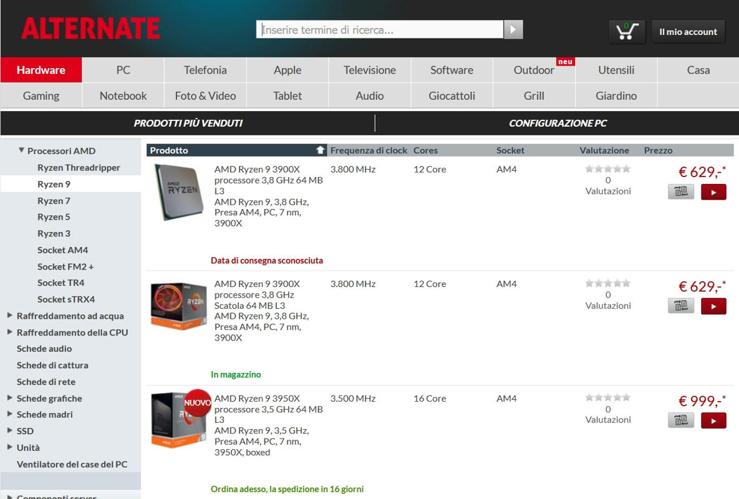Open the Outdoor category tab

click(534, 70)
